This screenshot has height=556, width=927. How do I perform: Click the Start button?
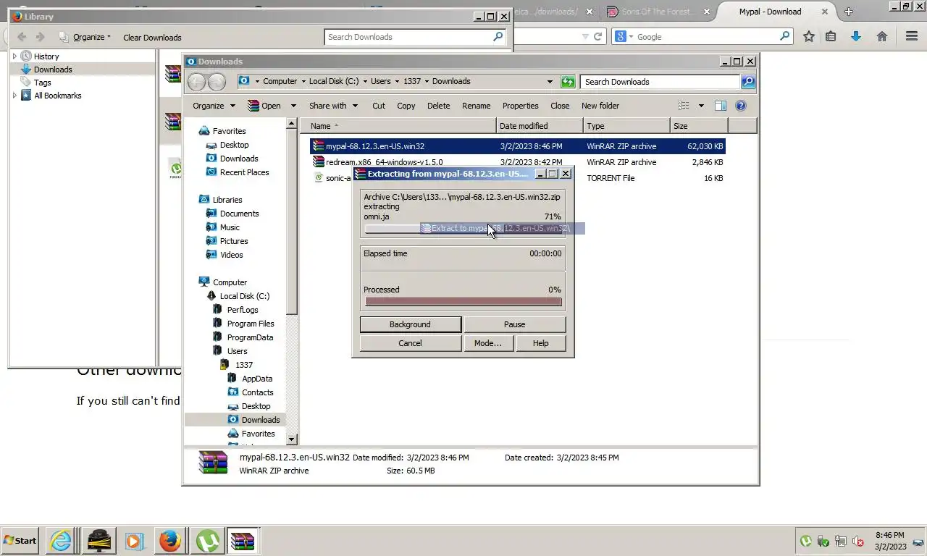pos(20,541)
